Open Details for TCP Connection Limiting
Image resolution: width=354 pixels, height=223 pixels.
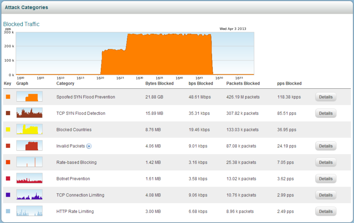point(326,195)
